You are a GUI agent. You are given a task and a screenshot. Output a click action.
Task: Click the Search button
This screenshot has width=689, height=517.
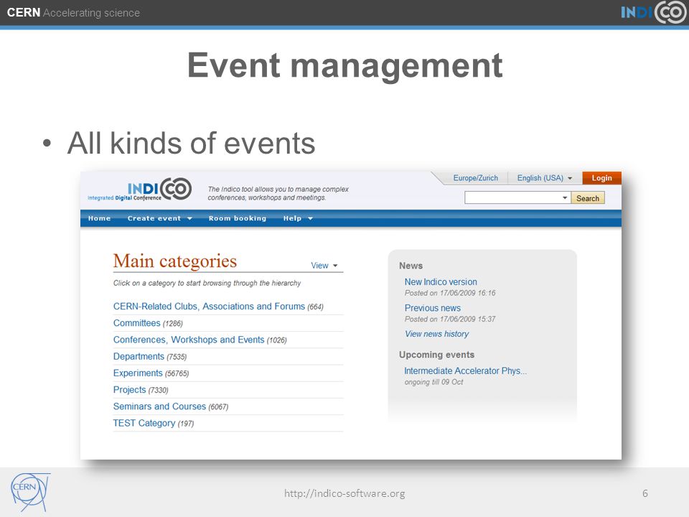click(588, 198)
